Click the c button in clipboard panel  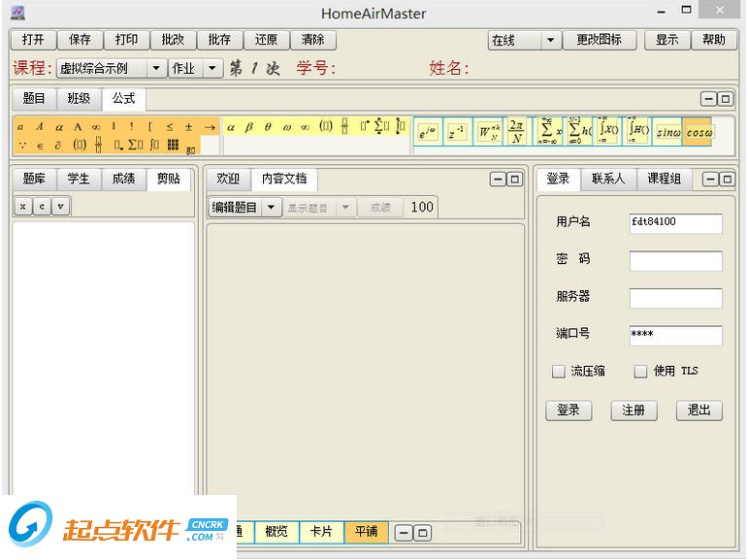click(42, 207)
